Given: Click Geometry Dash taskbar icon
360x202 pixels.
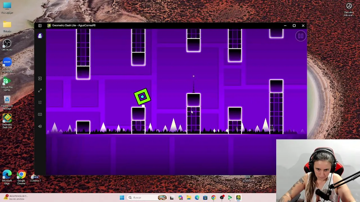Looking at the screenshot, I should click(238, 198).
